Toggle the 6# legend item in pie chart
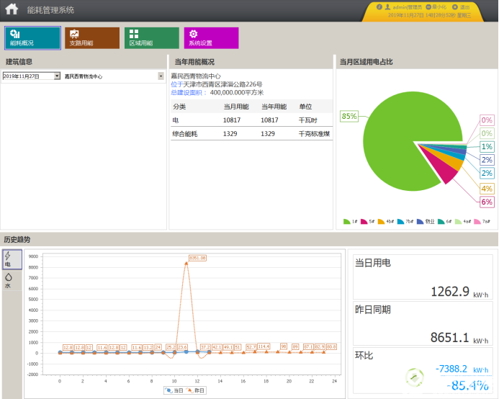Screen dimensions: 499x399 point(444,221)
